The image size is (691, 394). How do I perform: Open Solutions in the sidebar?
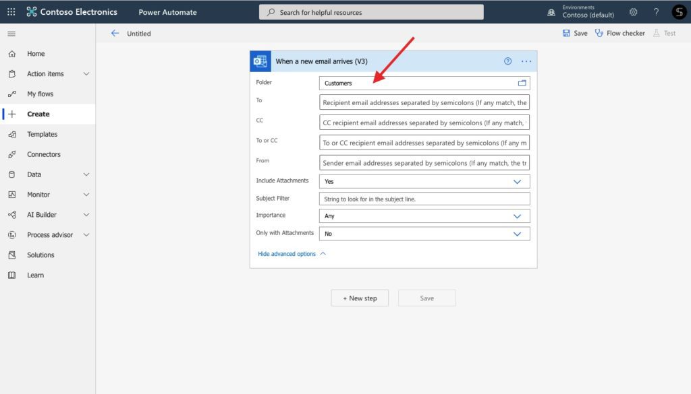tap(40, 255)
